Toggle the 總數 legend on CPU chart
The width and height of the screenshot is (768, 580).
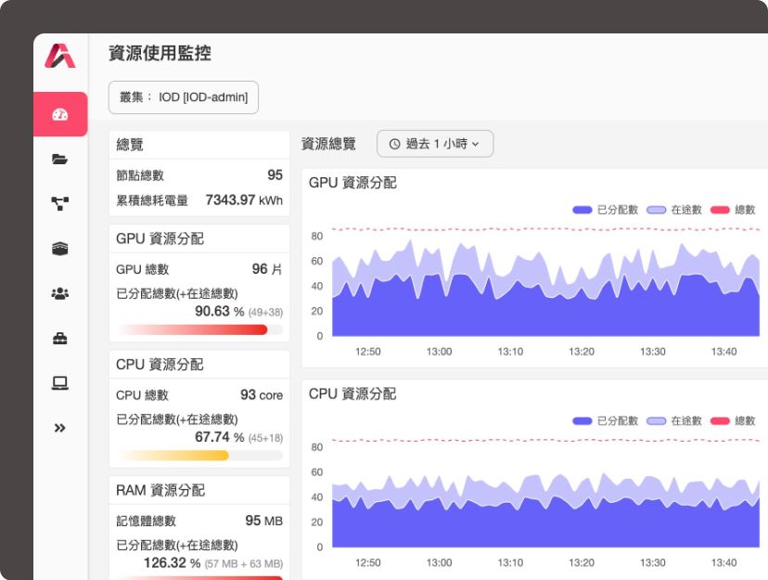[x=733, y=420]
